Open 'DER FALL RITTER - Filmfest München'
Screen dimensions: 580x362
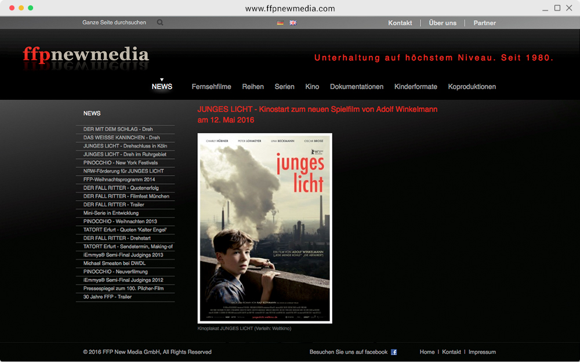(125, 196)
